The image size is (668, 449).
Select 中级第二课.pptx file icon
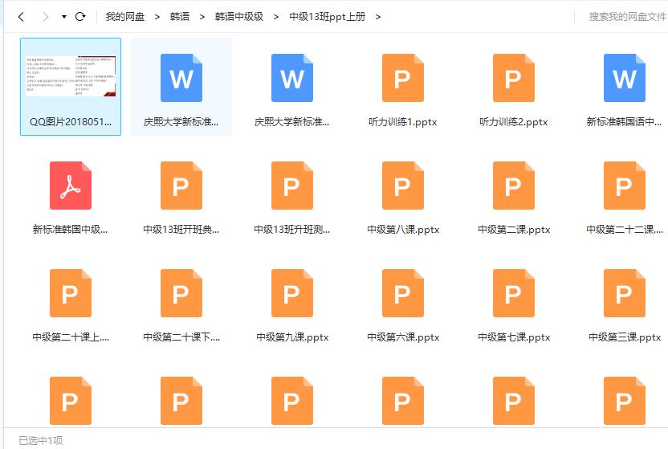513,186
